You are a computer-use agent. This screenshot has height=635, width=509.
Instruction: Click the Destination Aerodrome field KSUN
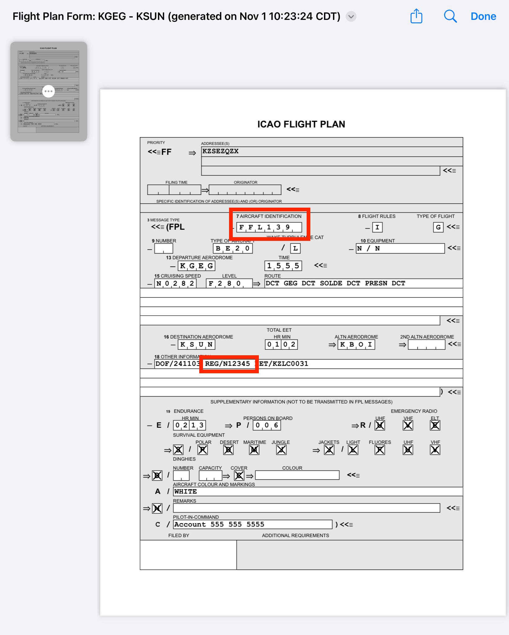point(196,344)
